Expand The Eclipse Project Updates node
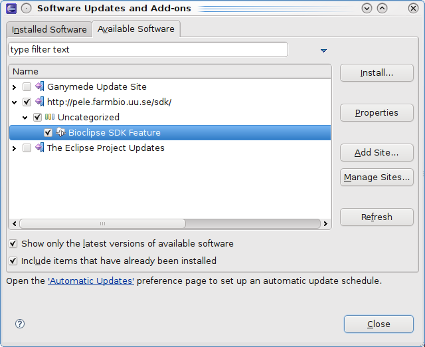 coord(15,148)
